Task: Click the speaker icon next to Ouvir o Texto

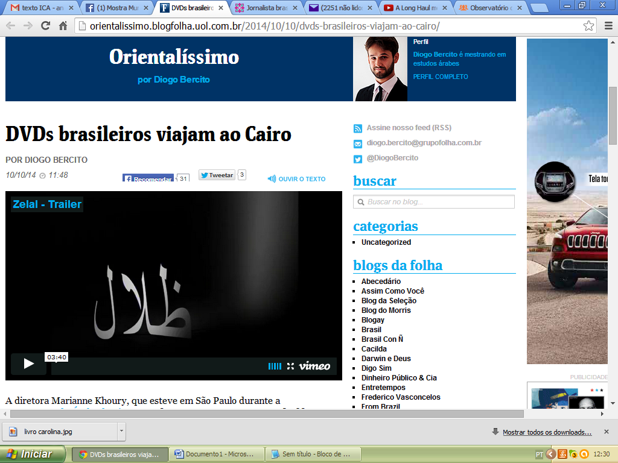Action: (272, 178)
